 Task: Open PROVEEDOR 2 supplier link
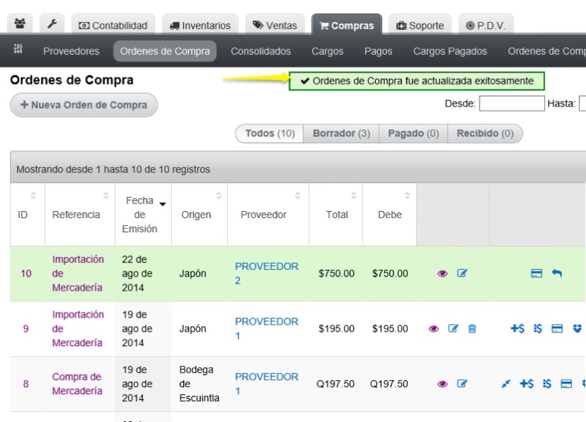[x=266, y=274]
